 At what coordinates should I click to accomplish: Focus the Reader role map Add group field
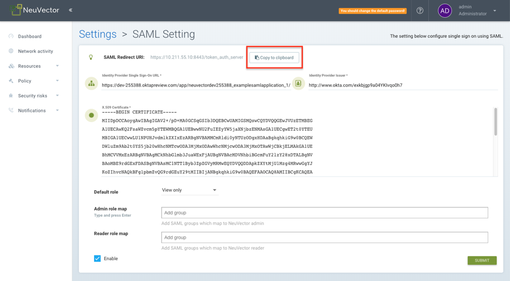click(325, 237)
